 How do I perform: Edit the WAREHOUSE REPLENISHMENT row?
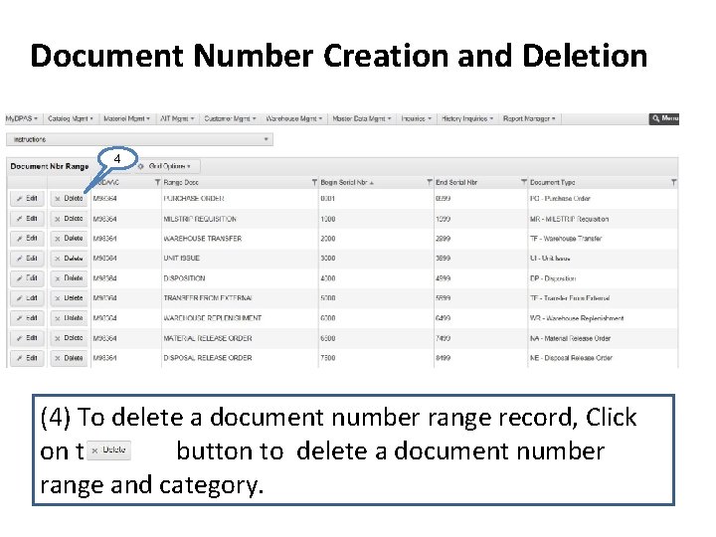pyautogui.click(x=27, y=318)
